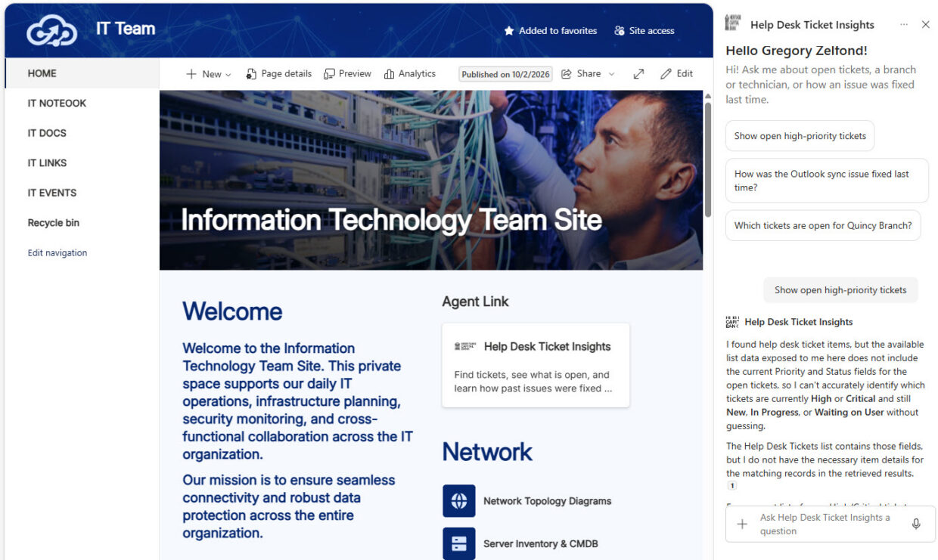The height and width of the screenshot is (560, 938).
Task: Click the Share button
Action: click(581, 74)
